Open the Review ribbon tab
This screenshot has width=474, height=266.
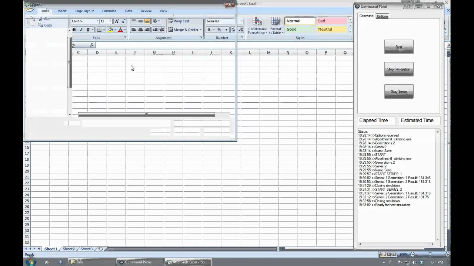point(146,11)
